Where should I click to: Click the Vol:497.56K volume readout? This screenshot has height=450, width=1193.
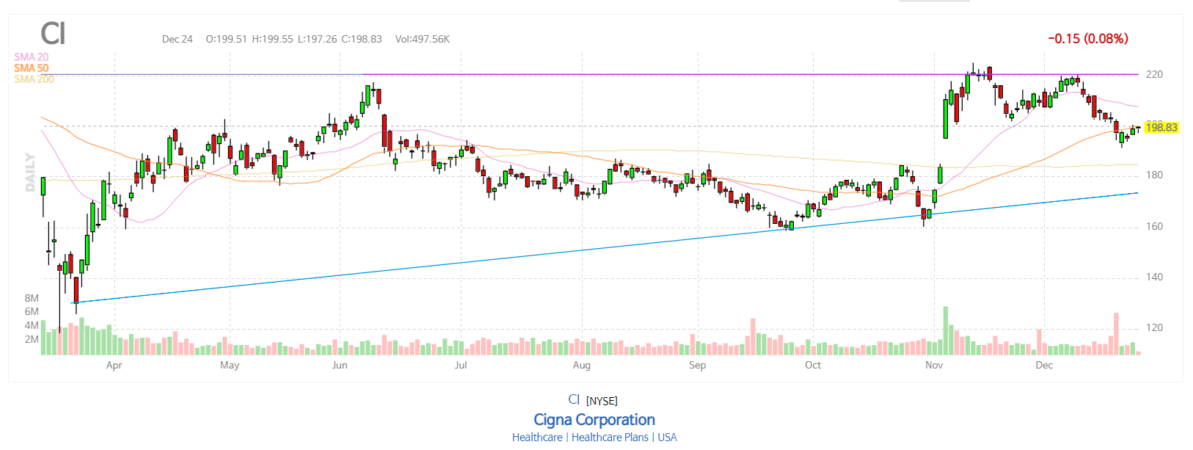422,39
